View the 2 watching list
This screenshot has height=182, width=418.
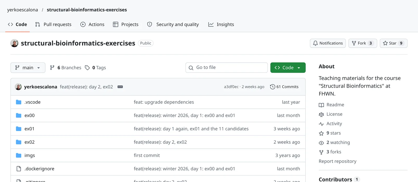(334, 142)
